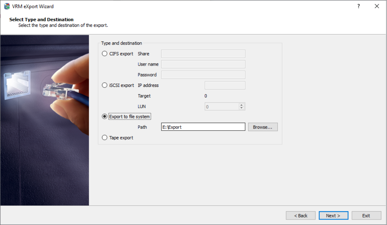Close the VRM eXport Wizard window

click(377, 6)
